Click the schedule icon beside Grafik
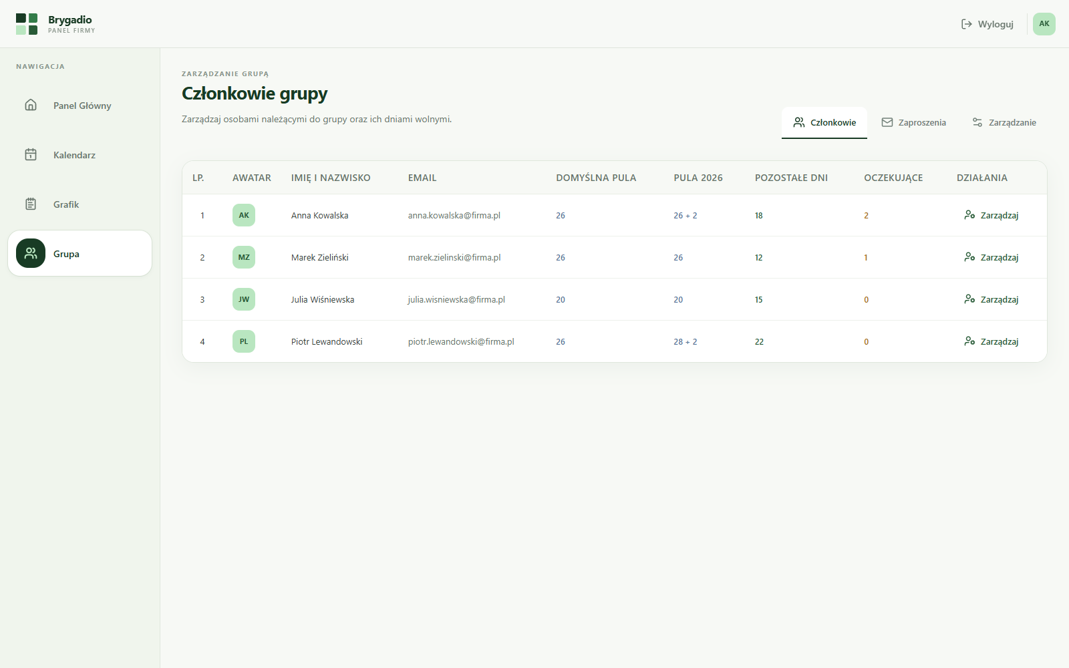The height and width of the screenshot is (668, 1069). tap(31, 204)
